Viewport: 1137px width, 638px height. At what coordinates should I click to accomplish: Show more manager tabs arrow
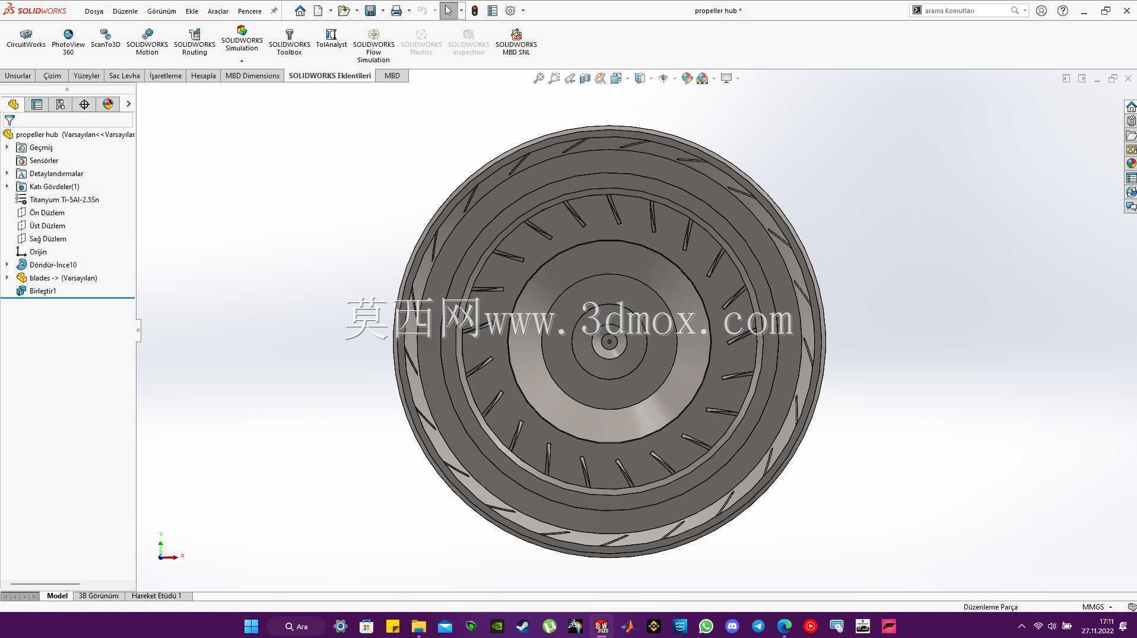(x=128, y=104)
